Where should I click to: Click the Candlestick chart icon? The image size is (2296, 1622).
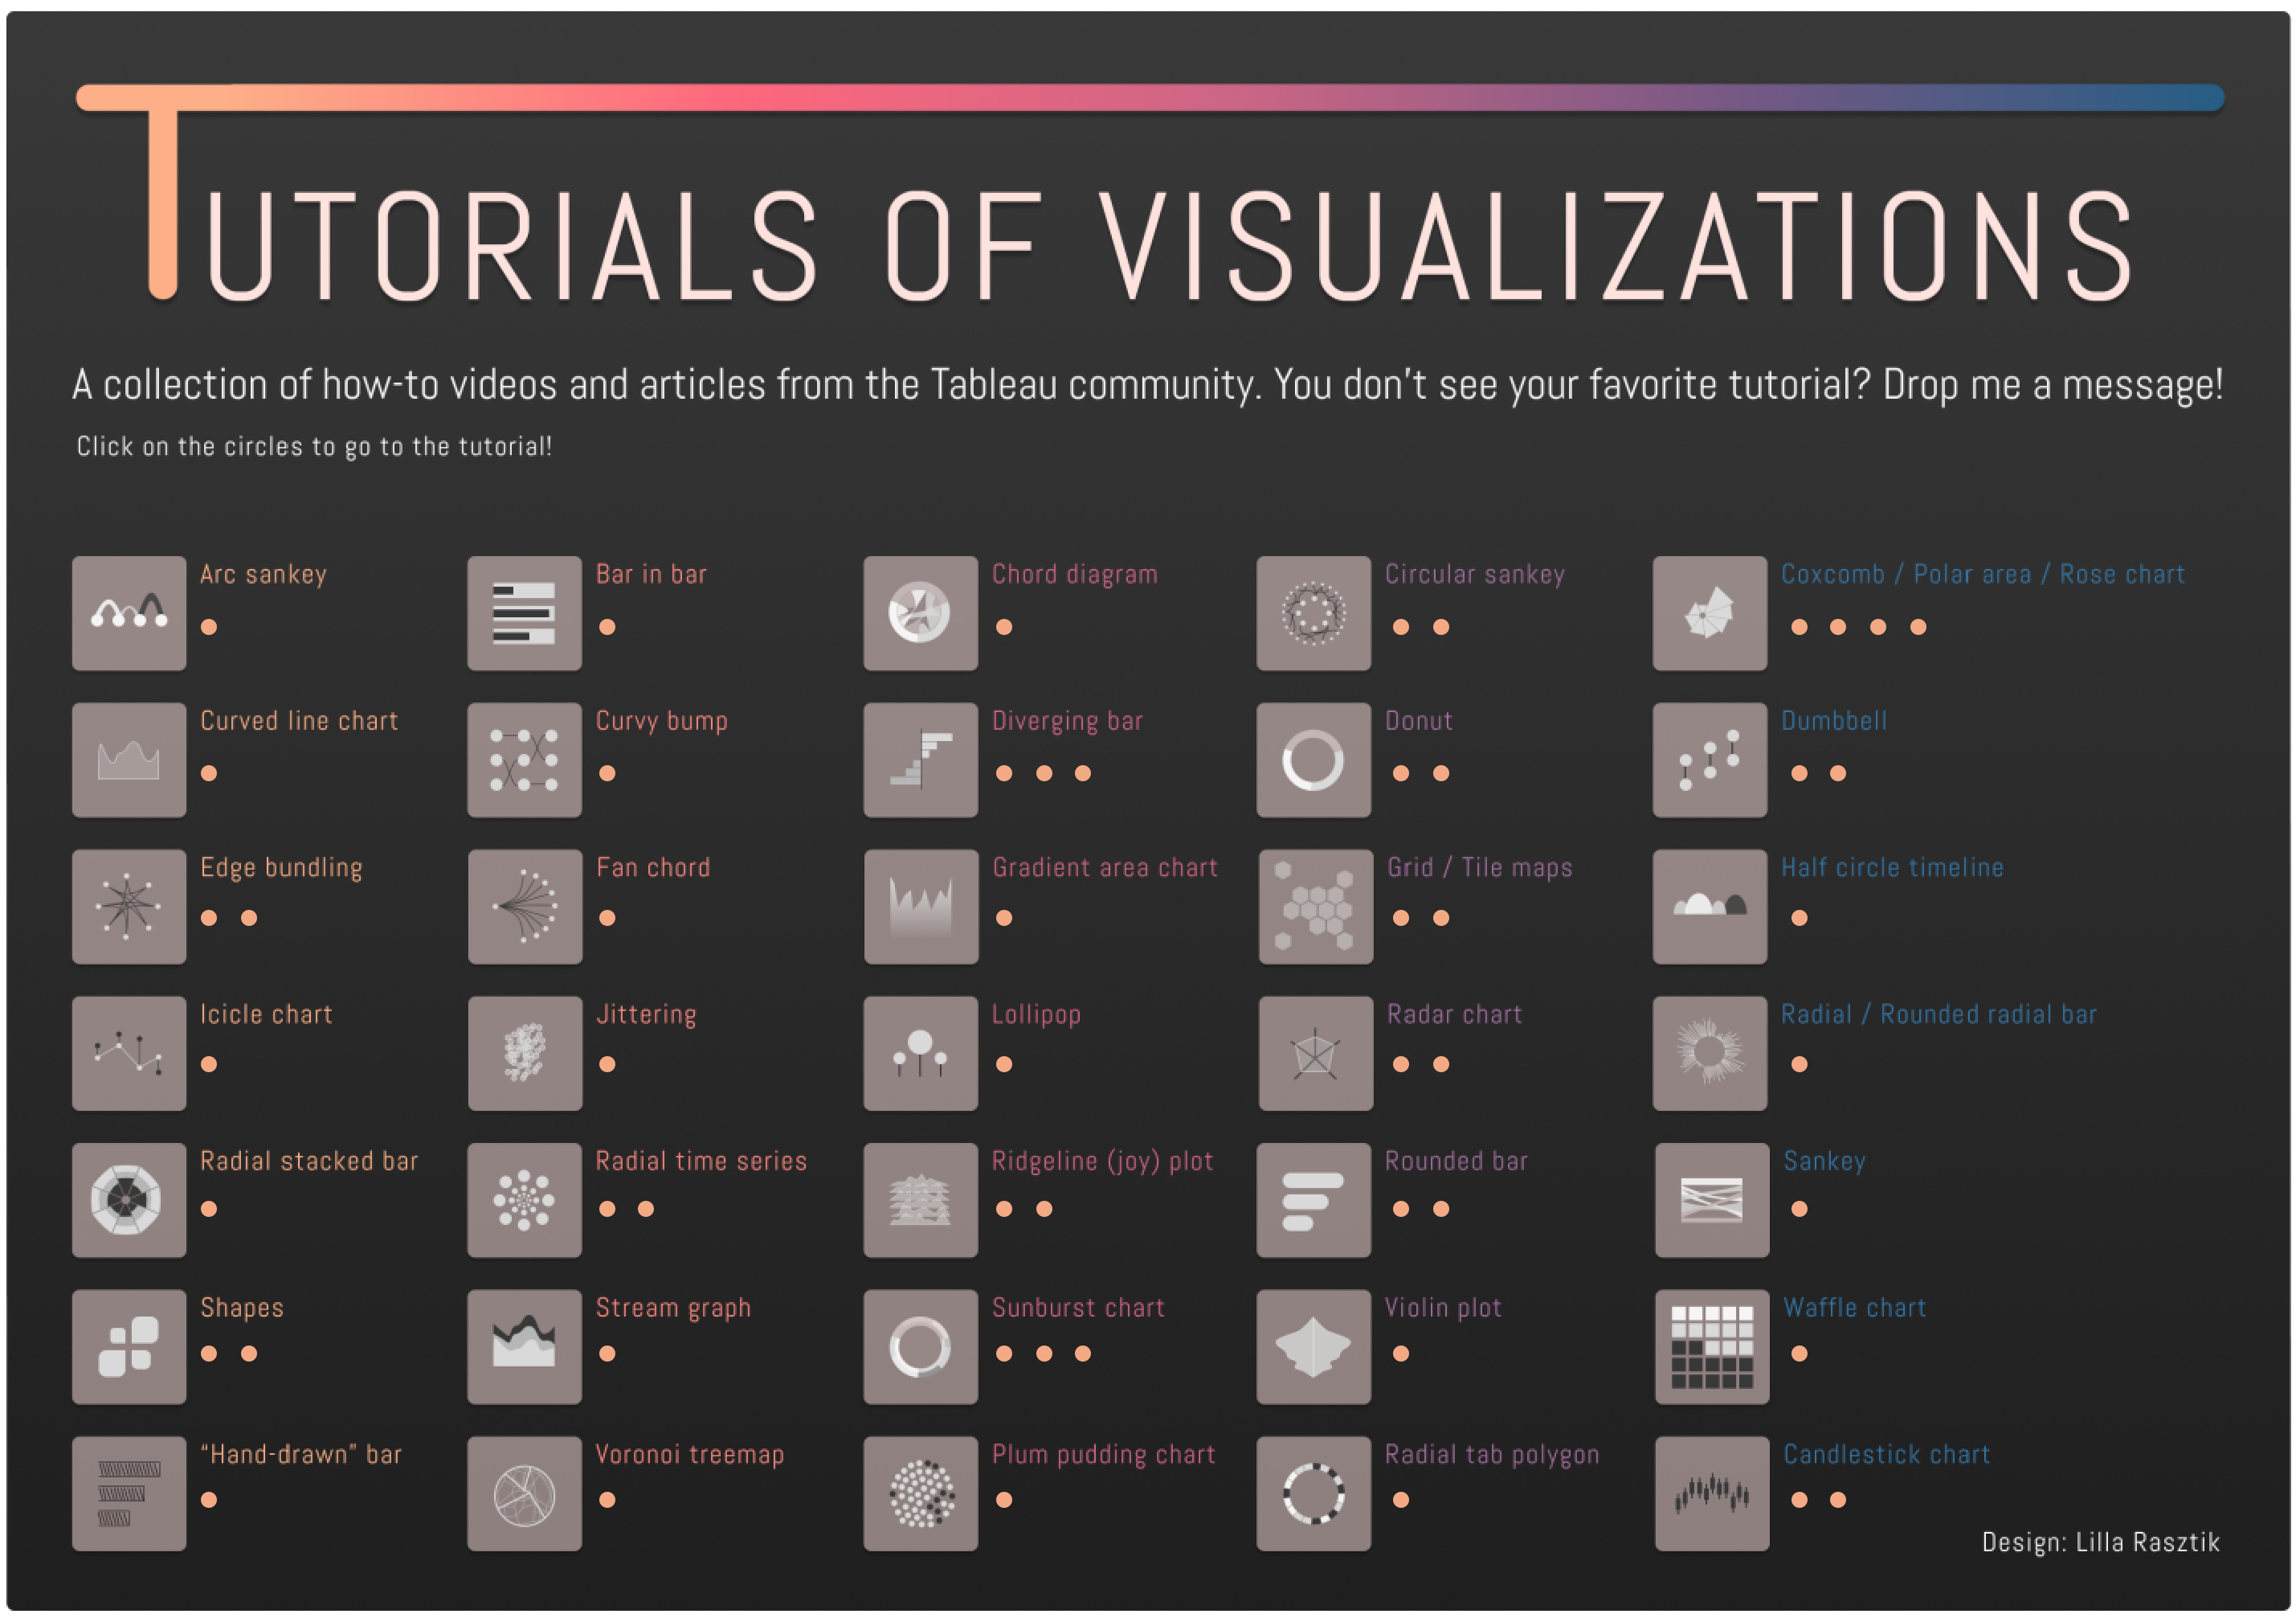pos(1711,1493)
